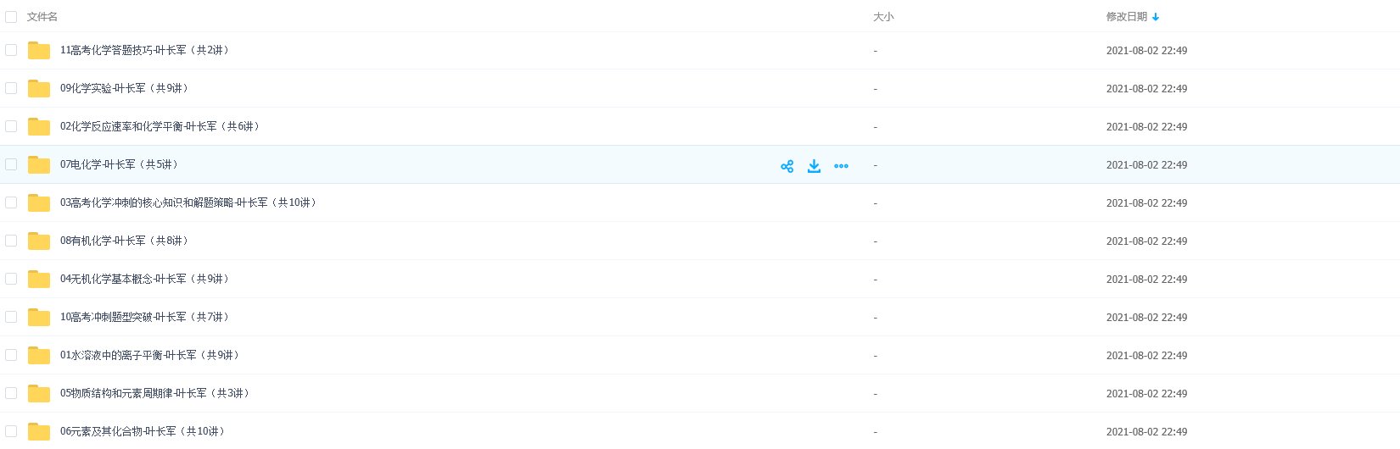Click the 06元素及其化合物 folder icon

(x=39, y=431)
